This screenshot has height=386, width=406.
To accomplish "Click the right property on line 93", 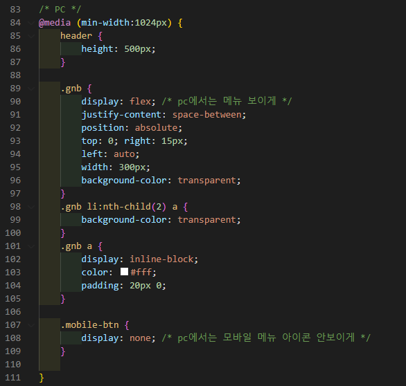I will pos(137,141).
